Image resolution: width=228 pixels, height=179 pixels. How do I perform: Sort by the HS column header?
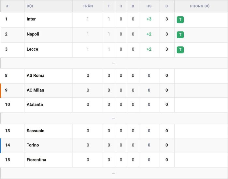149,6
